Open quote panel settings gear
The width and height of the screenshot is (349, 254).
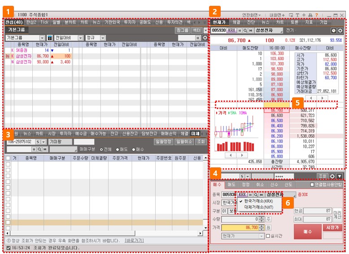point(340,31)
